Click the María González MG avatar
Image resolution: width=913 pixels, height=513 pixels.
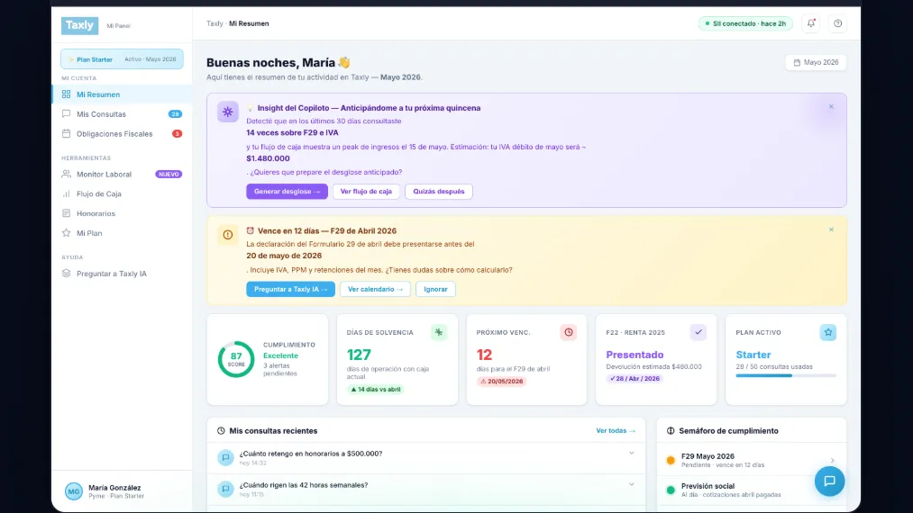click(73, 491)
